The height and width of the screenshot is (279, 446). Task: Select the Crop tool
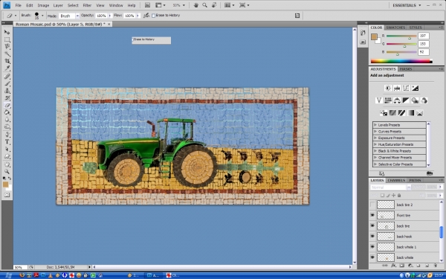point(7,61)
